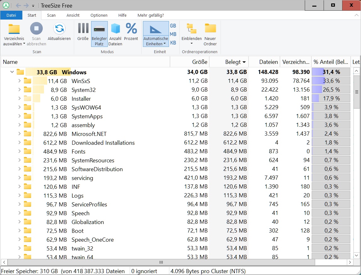
Task: Click the ServiceProfiles folder icon
Action: [28, 204]
